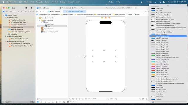Stop the running PhotoFrame app

click(x=26, y=8)
